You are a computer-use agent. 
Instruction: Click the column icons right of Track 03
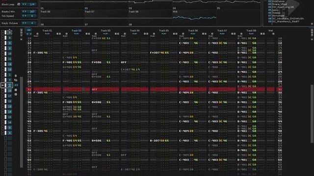pos(117,34)
